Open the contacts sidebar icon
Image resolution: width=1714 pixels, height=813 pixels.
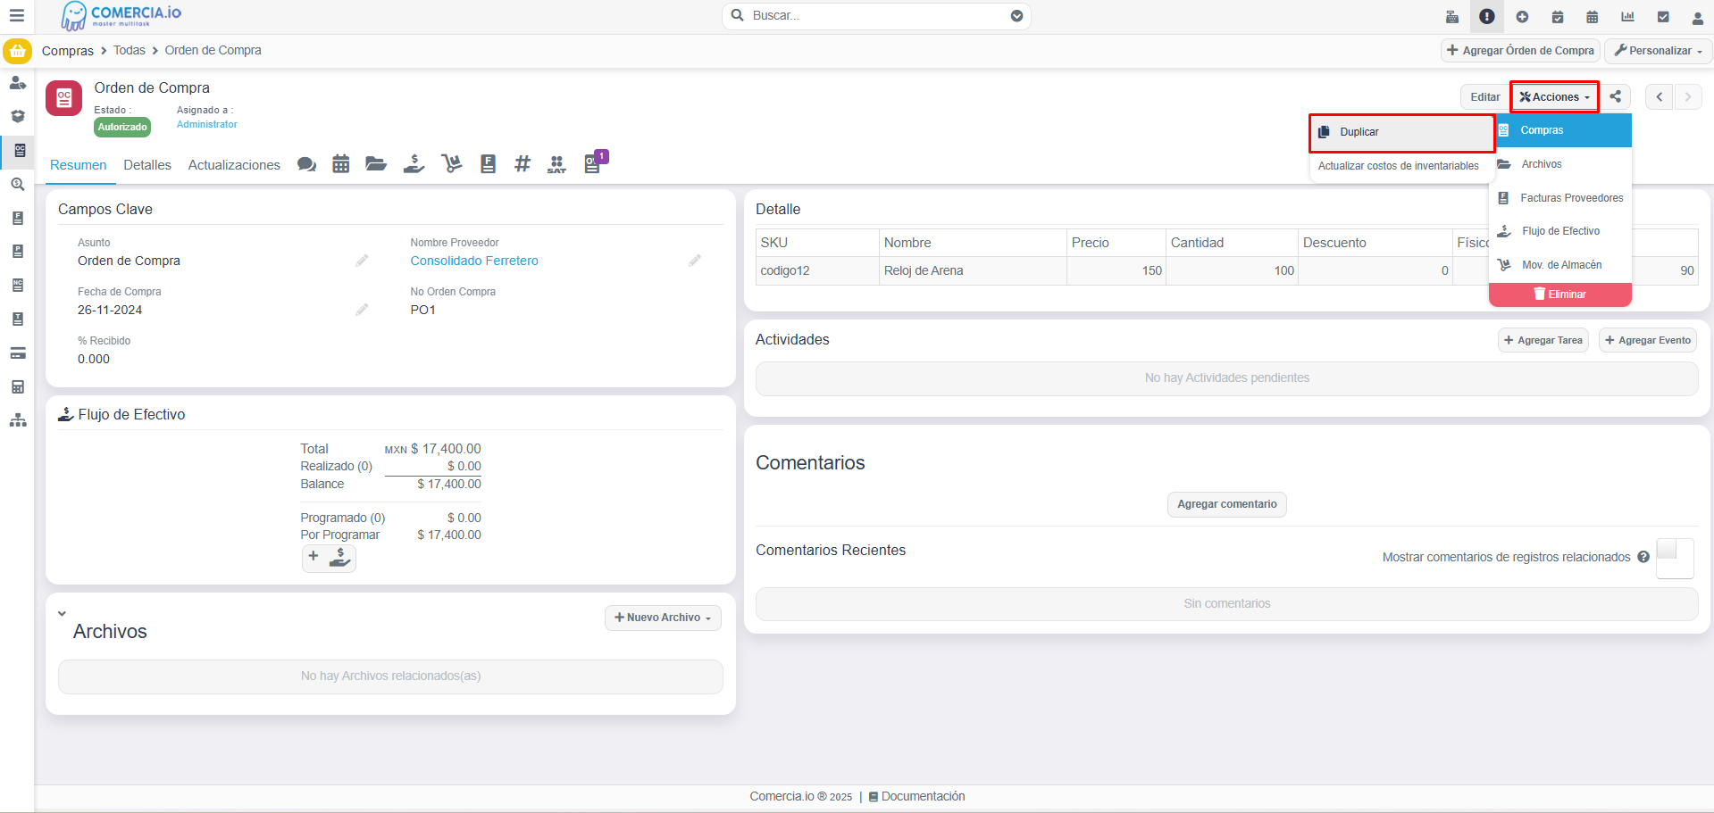[17, 83]
